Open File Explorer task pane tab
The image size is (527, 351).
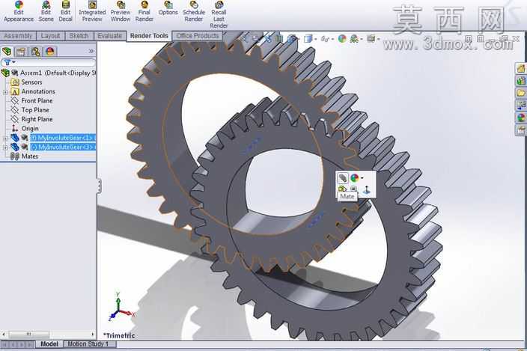coord(521,93)
